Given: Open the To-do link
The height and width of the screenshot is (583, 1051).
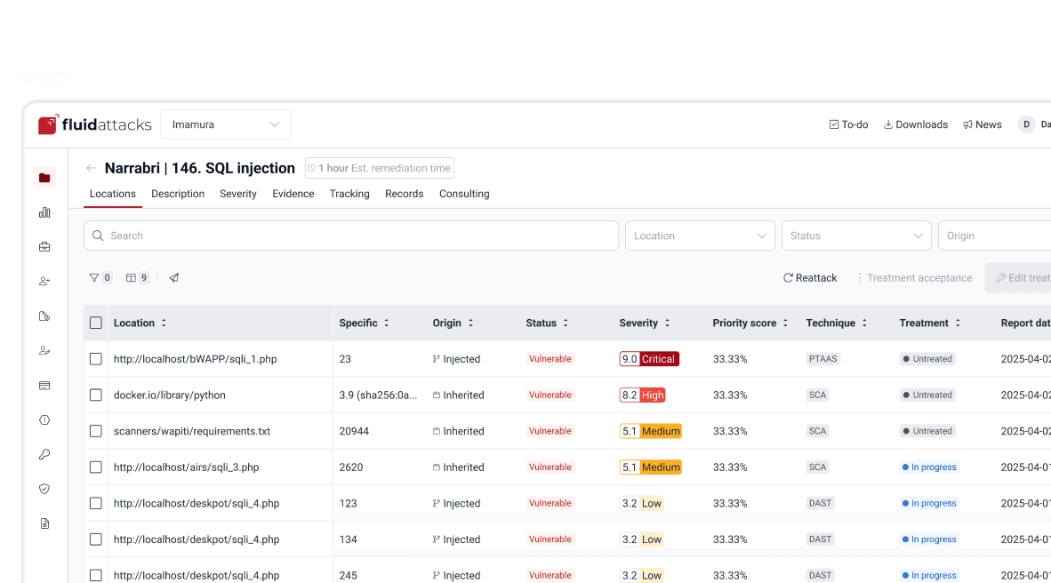Looking at the screenshot, I should point(848,124).
